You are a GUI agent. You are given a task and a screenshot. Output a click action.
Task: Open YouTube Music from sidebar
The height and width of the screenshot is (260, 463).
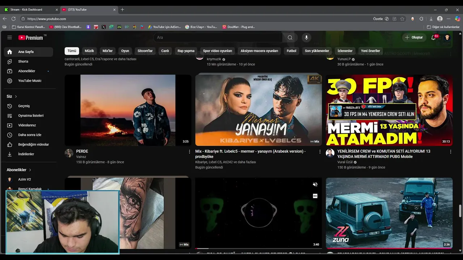pos(29,81)
